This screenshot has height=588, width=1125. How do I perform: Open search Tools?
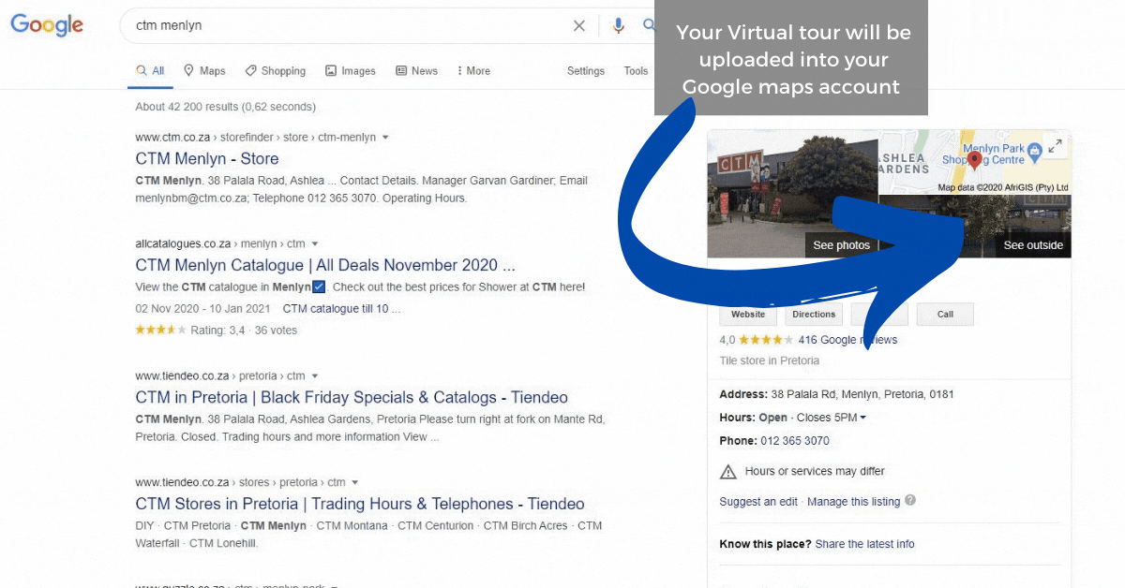636,71
